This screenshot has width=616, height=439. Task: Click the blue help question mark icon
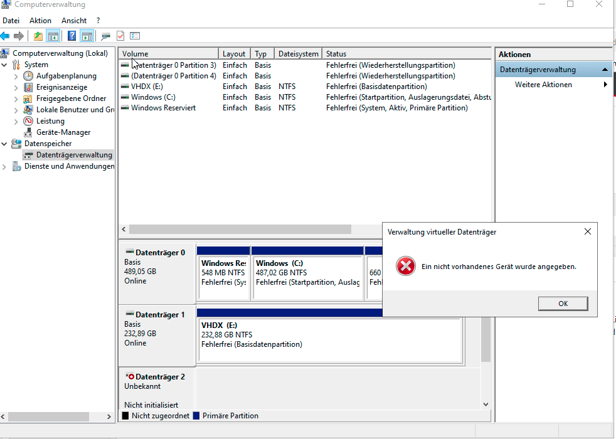coord(72,36)
